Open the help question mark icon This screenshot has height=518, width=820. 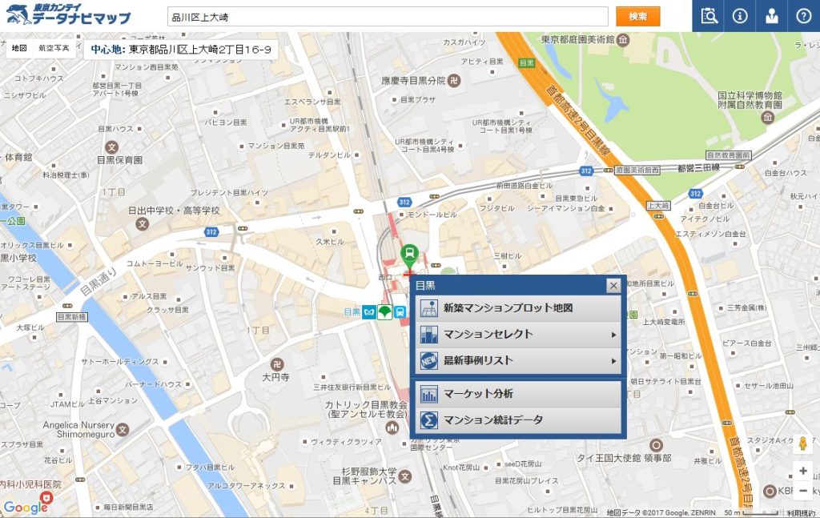(804, 16)
